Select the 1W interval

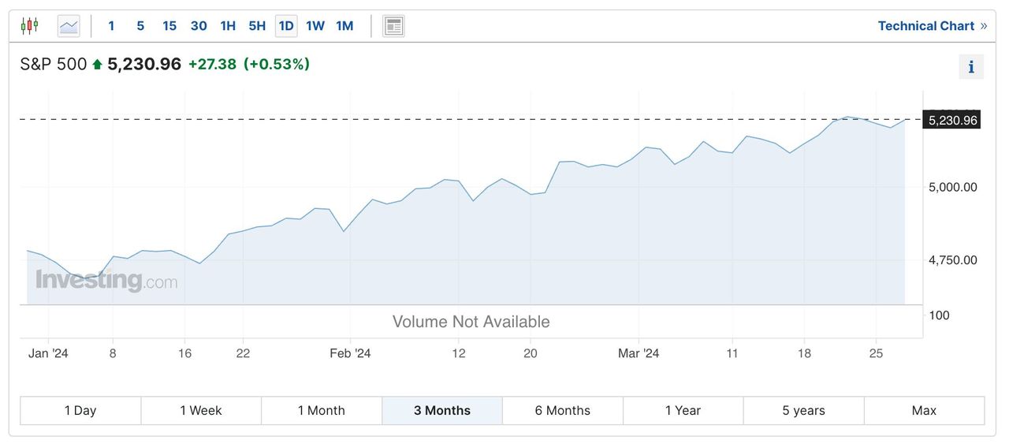pos(315,26)
